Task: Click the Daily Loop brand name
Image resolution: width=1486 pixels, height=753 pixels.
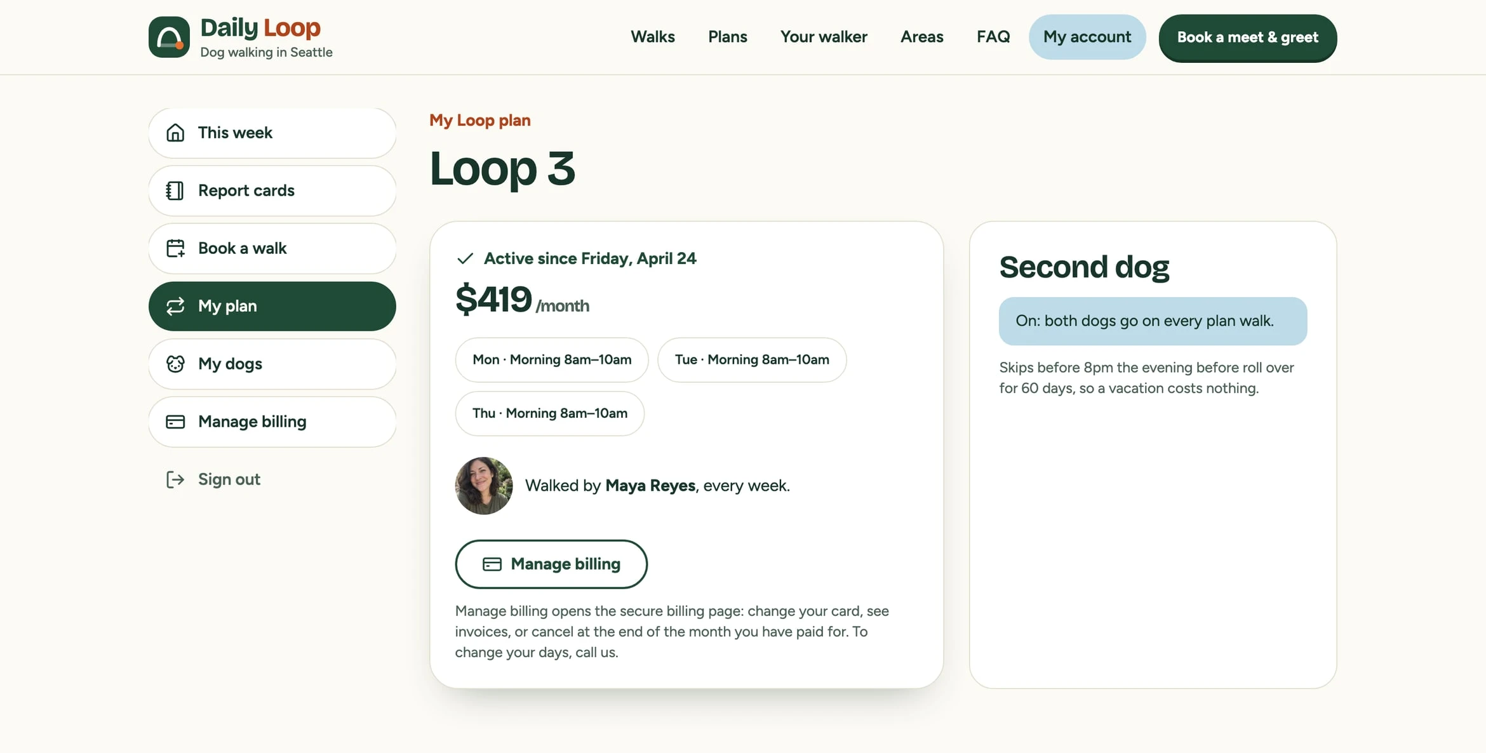Action: (x=260, y=27)
